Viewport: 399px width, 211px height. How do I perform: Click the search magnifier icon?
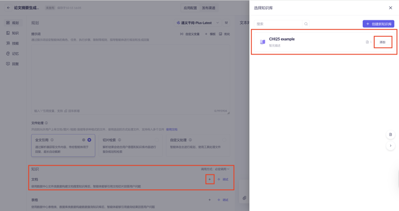[x=306, y=24]
